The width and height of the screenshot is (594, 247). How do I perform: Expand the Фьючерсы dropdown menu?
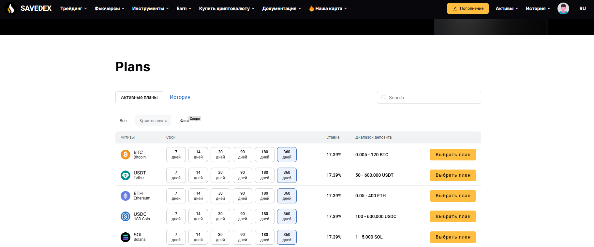110,8
